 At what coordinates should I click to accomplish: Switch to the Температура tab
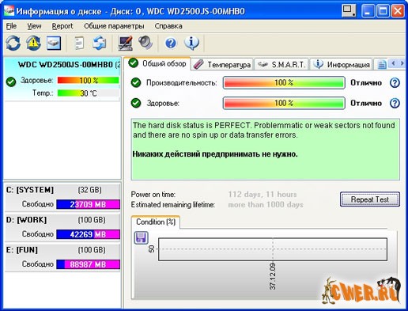click(x=221, y=65)
